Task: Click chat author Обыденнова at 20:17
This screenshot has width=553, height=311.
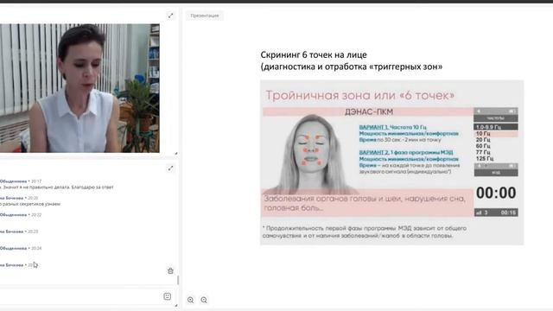Action: tap(14, 181)
